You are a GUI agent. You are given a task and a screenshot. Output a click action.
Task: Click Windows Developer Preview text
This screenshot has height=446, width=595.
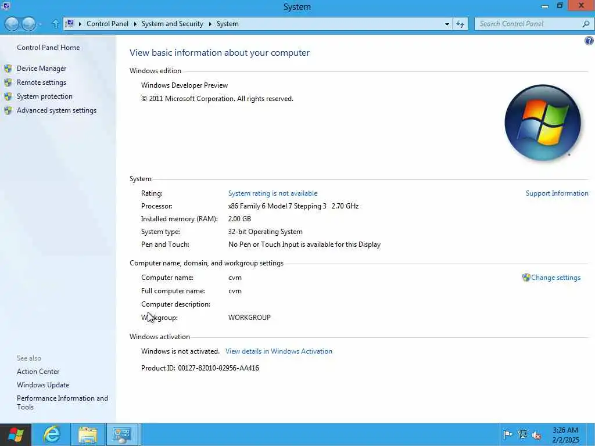point(184,85)
